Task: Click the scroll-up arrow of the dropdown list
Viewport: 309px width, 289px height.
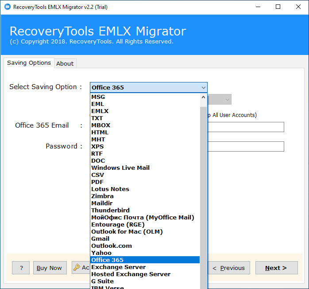Action: [203, 97]
